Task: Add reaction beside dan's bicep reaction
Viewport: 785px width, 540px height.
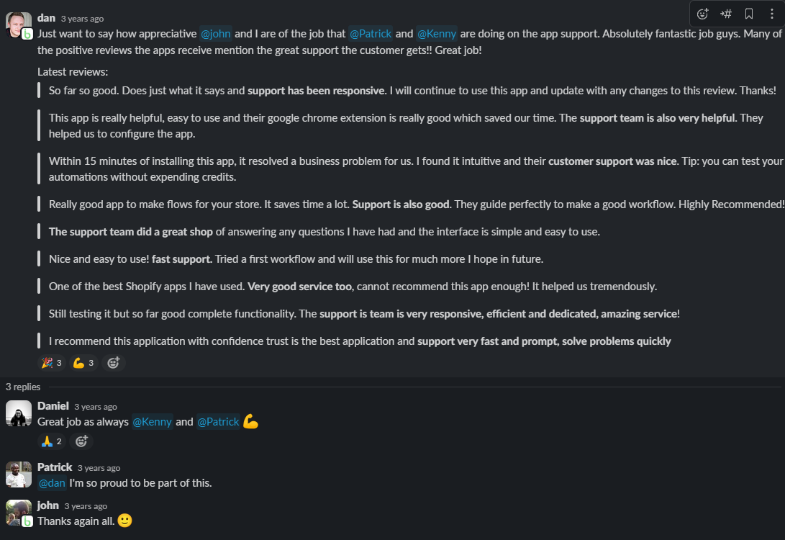Action: tap(114, 363)
